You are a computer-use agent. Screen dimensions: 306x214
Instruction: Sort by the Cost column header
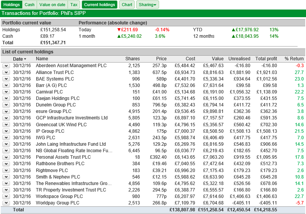point(190,59)
